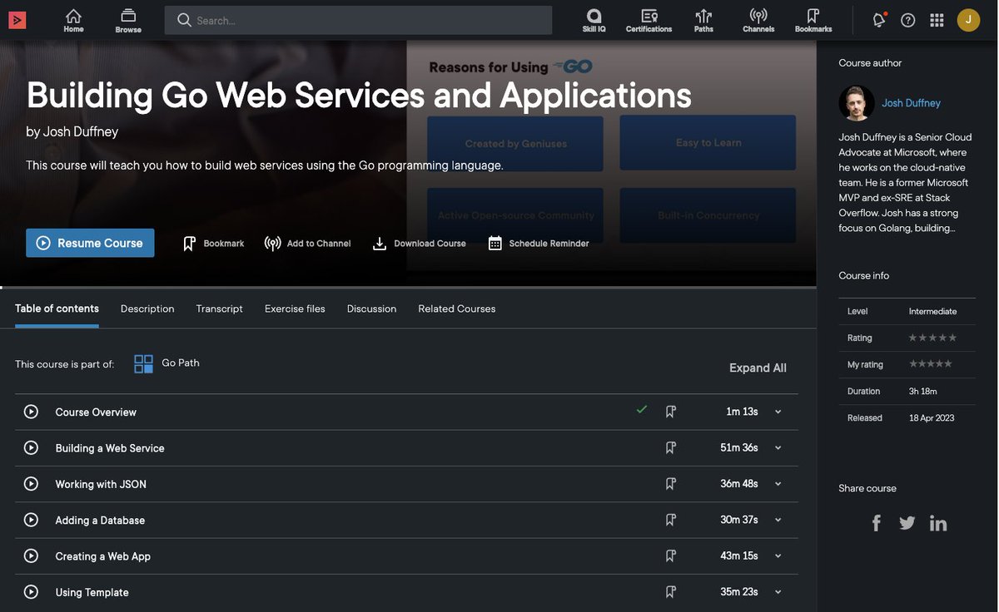Go to Home in top navigation

[x=73, y=21]
